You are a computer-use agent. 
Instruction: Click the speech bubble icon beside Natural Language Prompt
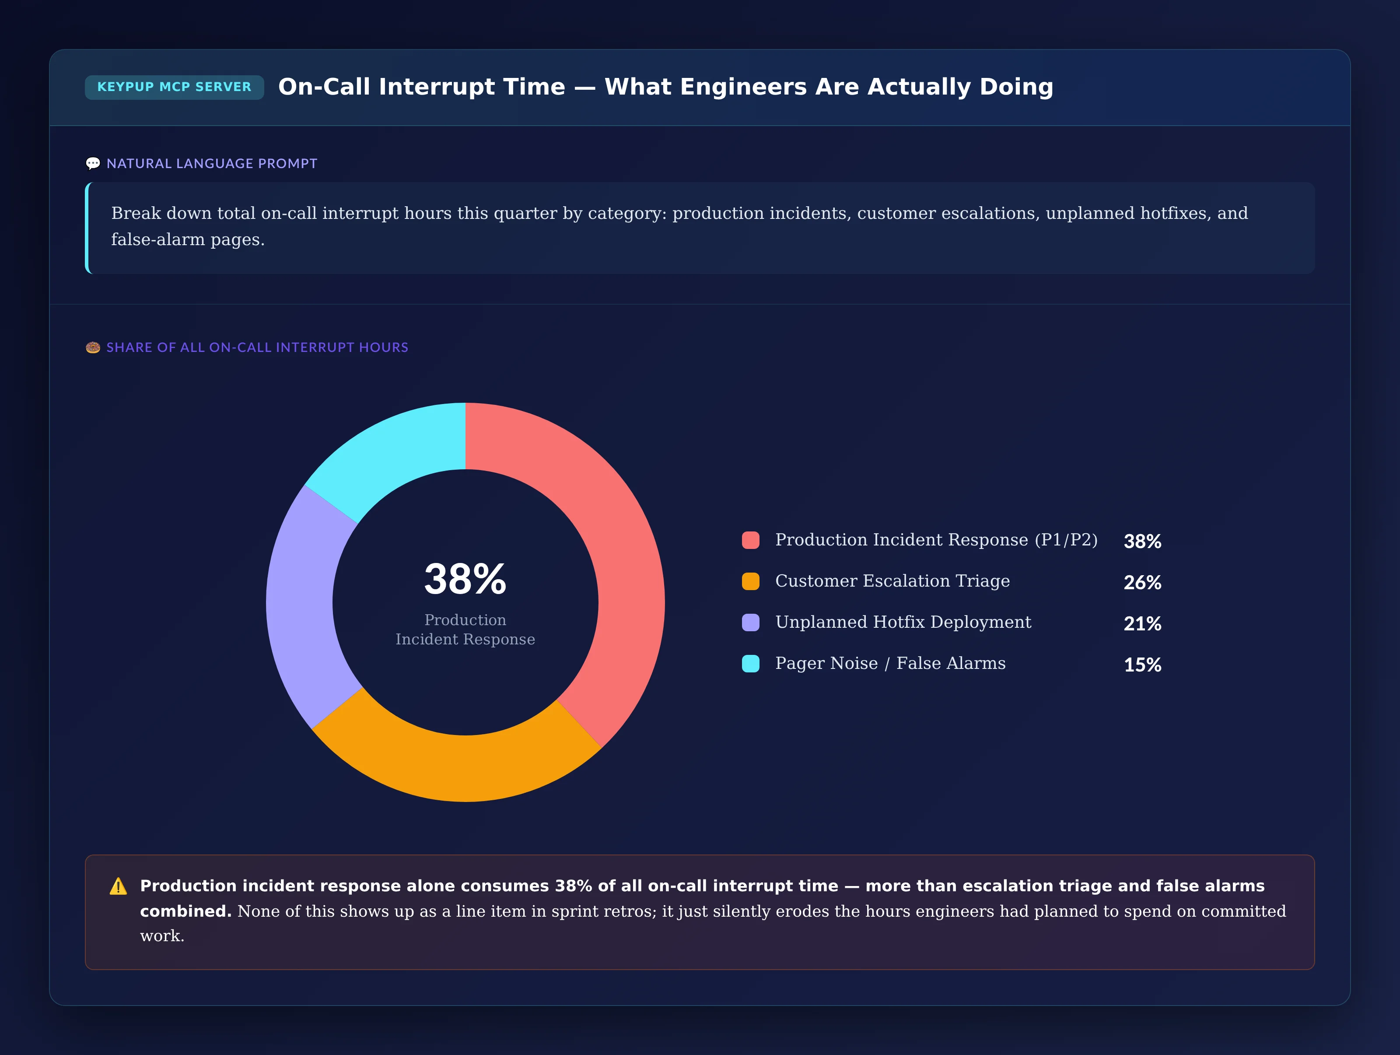93,163
